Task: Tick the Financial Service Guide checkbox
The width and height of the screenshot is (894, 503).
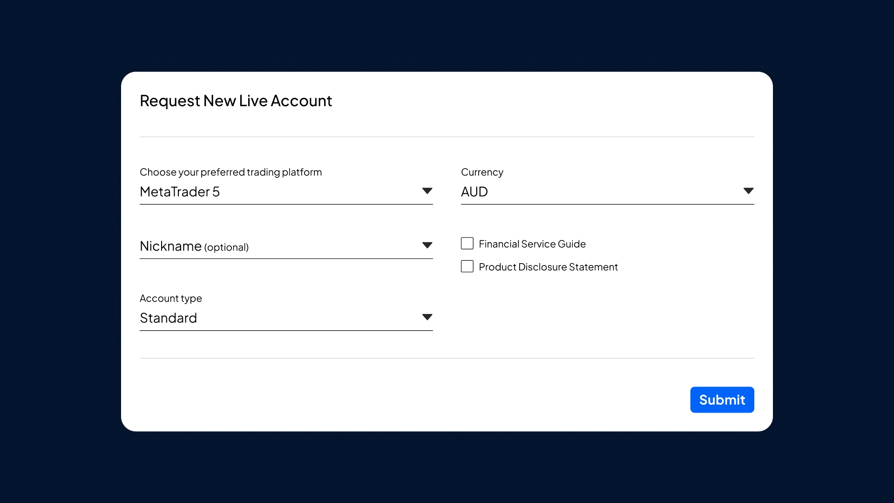Action: 467,244
